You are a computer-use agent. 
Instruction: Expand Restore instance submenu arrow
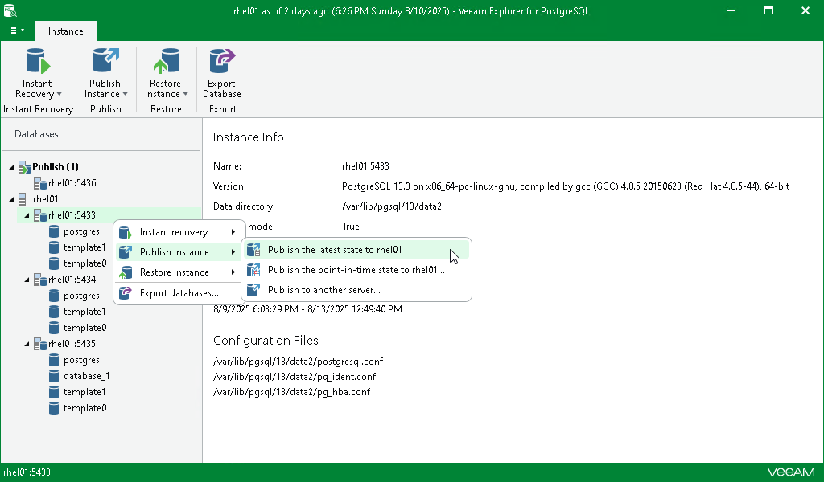click(x=233, y=272)
